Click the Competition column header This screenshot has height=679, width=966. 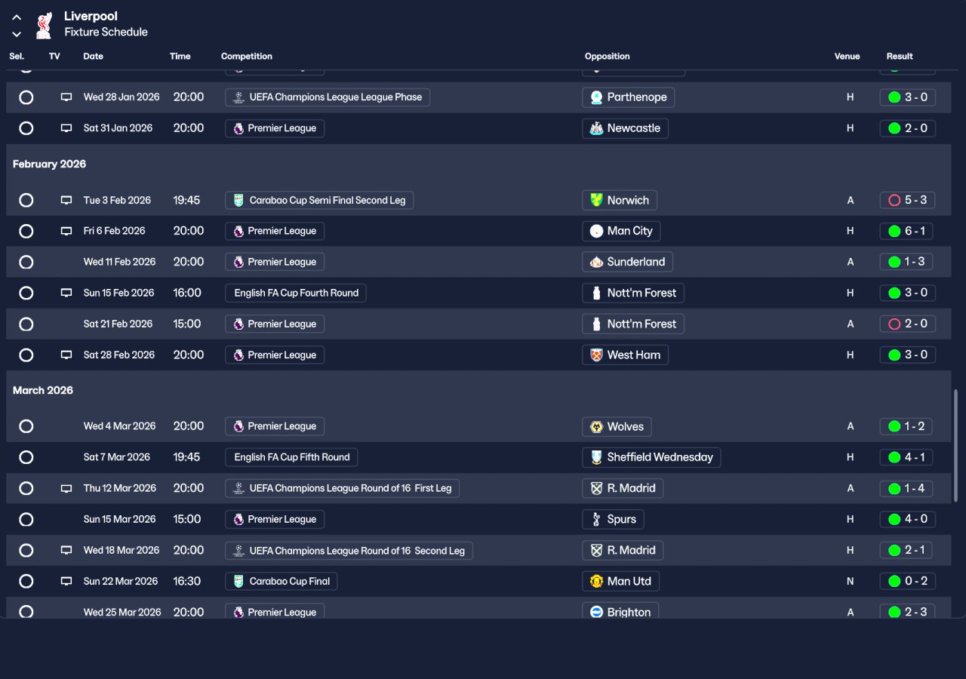click(x=247, y=57)
